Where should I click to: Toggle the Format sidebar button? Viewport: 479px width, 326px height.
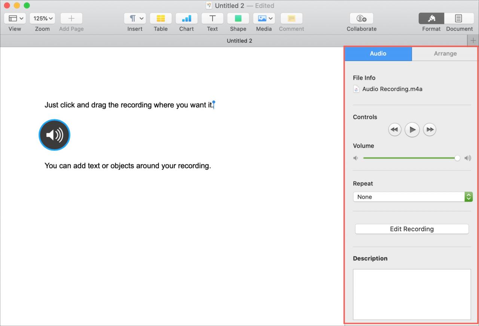(x=431, y=18)
